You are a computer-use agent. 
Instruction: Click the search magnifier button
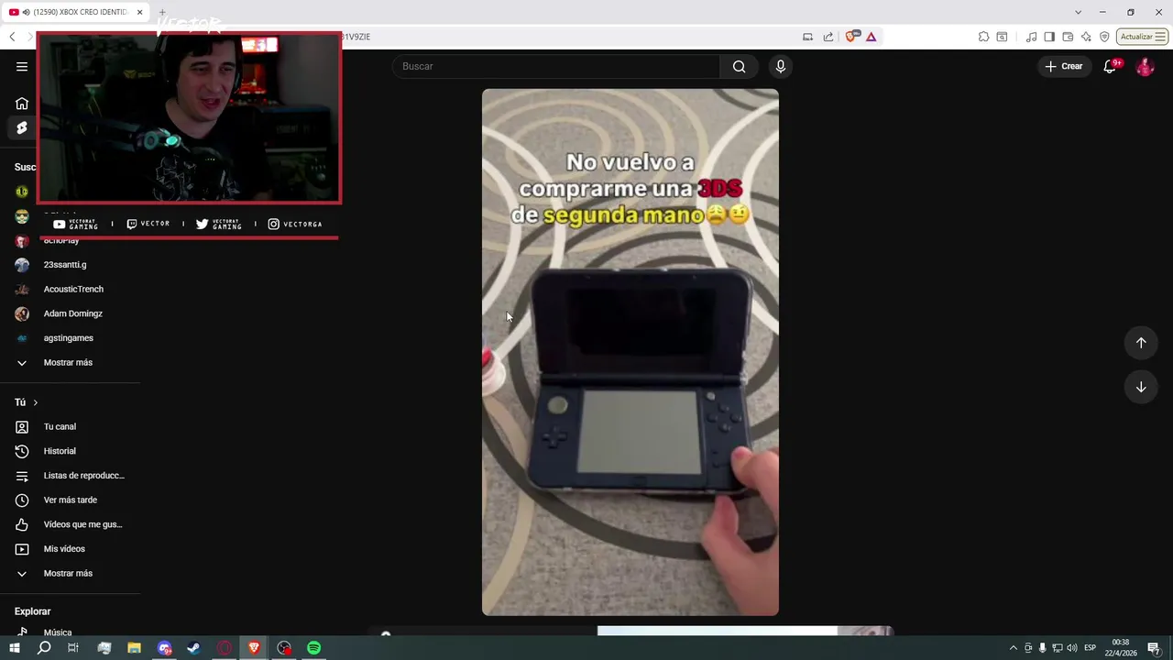tap(739, 66)
